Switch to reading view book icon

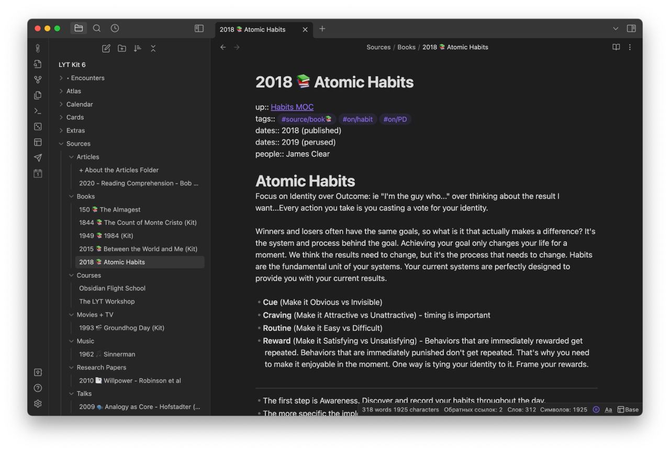pos(616,47)
